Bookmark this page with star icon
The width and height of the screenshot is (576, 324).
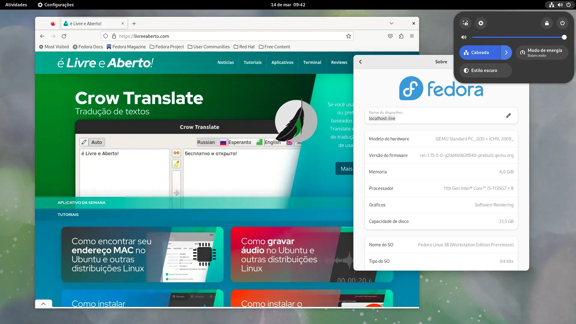[x=349, y=36]
